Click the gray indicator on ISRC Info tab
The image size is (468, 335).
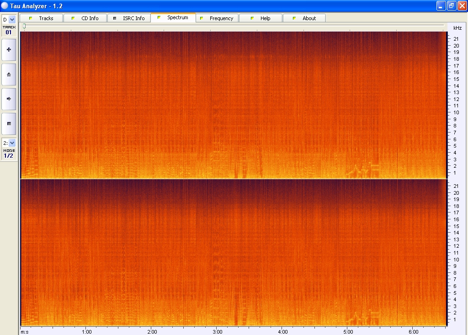(115, 18)
